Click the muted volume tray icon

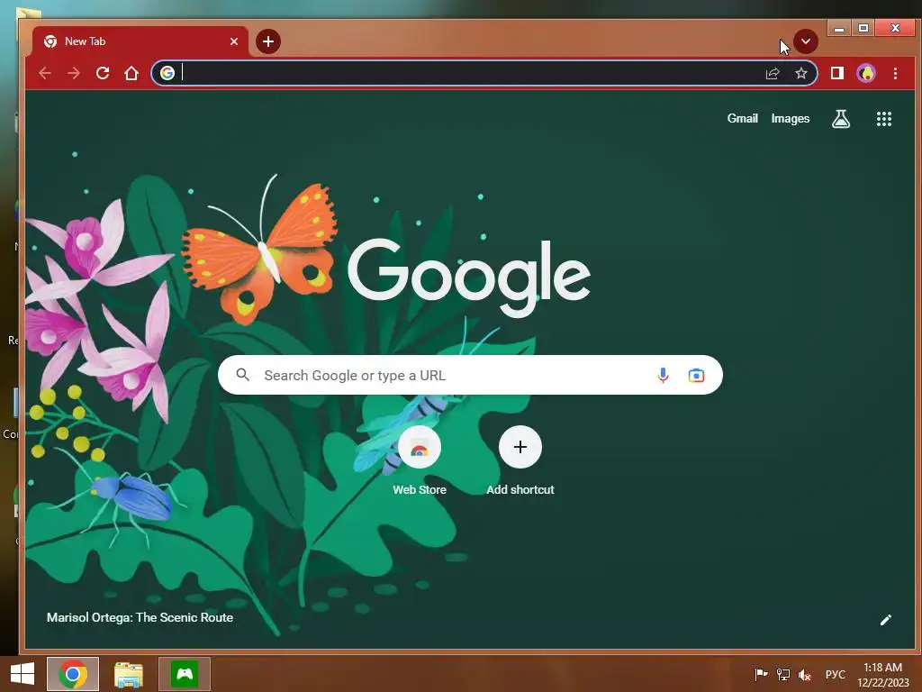point(804,674)
